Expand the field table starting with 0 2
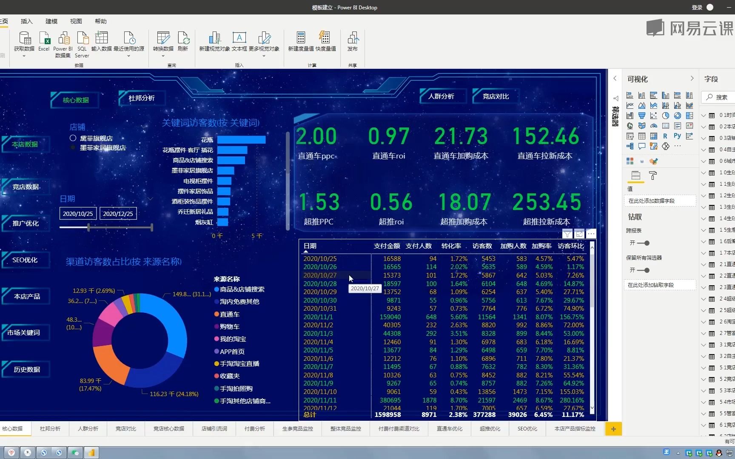 704,127
